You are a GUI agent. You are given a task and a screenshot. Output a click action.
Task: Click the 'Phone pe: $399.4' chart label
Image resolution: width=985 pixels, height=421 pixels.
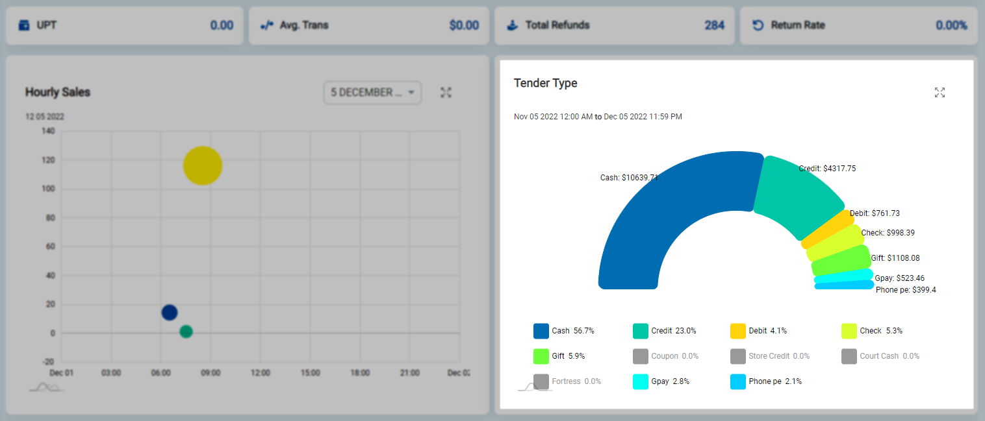[x=906, y=289]
